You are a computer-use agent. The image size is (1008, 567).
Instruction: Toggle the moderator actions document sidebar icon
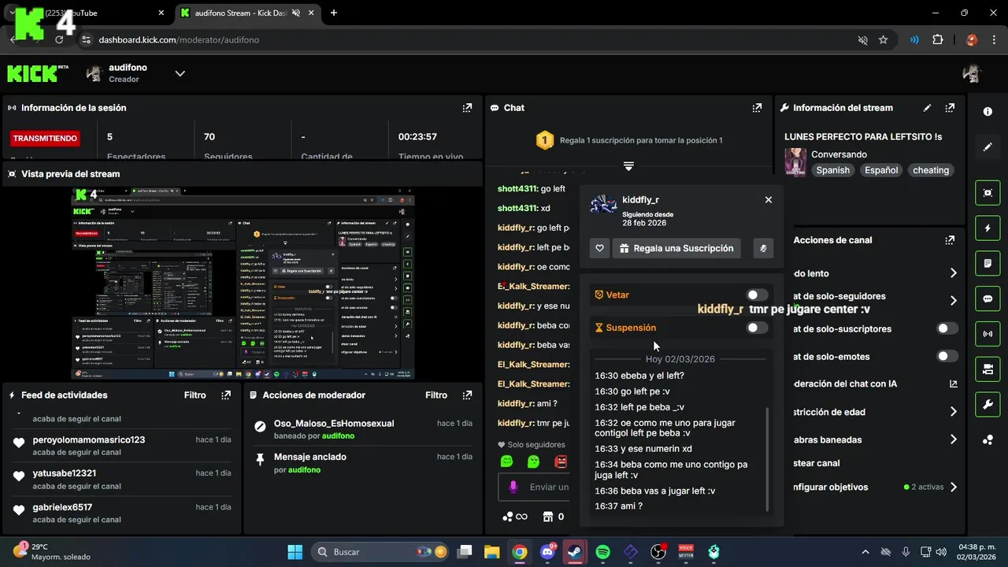coord(988,263)
